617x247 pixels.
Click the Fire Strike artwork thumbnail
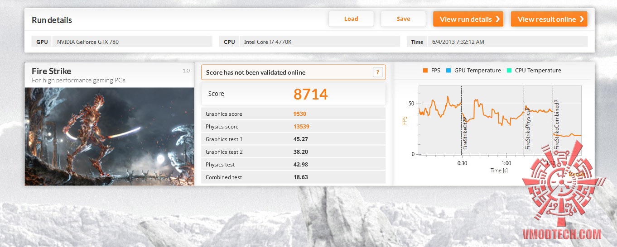pyautogui.click(x=109, y=136)
